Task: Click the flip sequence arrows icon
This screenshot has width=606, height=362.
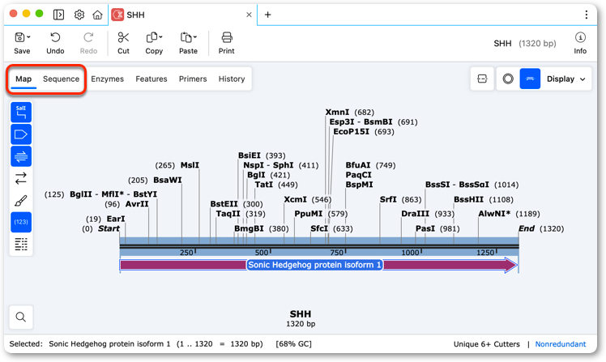Action: (x=21, y=178)
